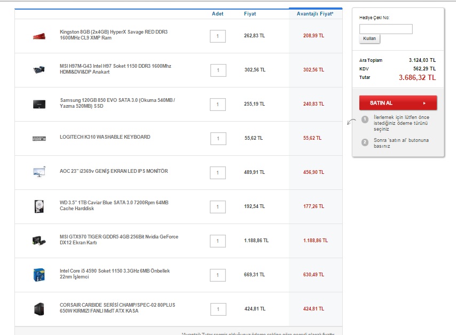The width and height of the screenshot is (456, 335).
Task: Click the Logitech K310 keyboard thumbnail
Action: [x=40, y=139]
